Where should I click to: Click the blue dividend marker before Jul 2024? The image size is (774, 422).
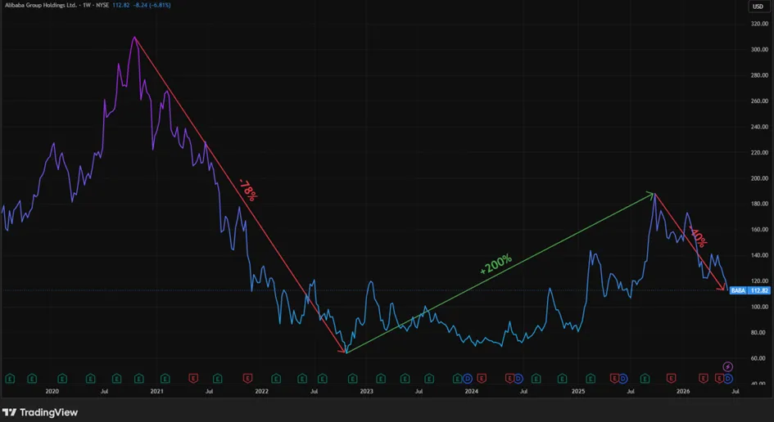[518, 378]
